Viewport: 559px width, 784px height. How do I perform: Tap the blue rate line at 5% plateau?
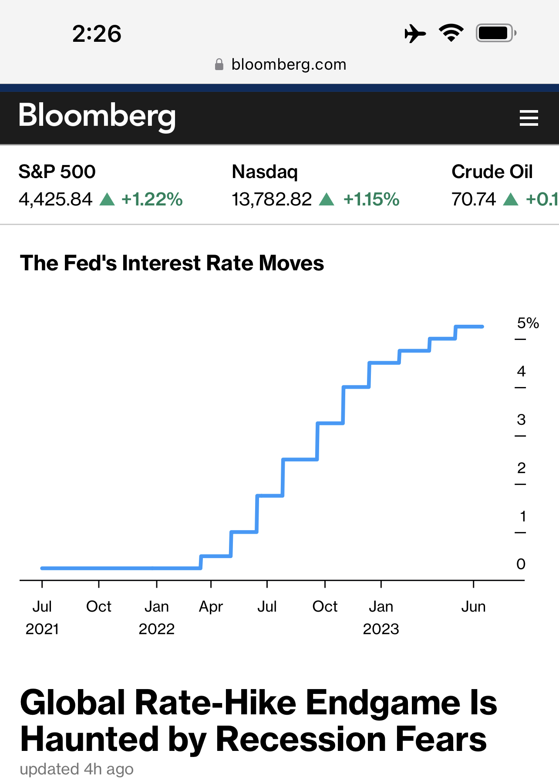[x=469, y=326]
